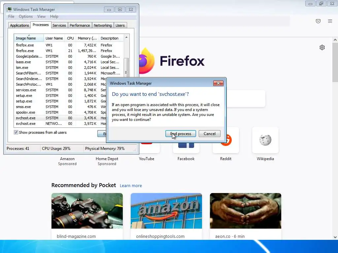Click the onlineshoppingtools.com article source
338x253 pixels.
(160, 237)
